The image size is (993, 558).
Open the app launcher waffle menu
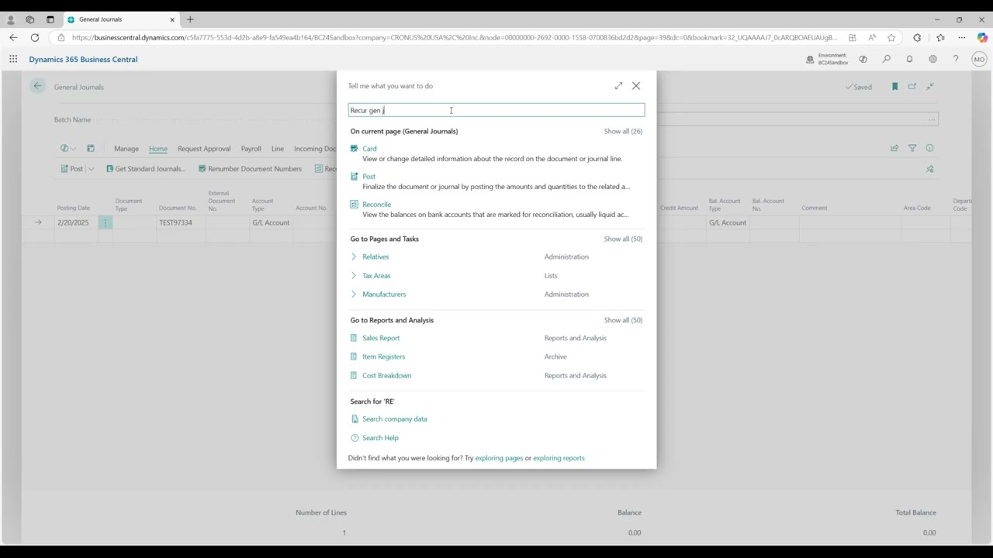click(13, 59)
